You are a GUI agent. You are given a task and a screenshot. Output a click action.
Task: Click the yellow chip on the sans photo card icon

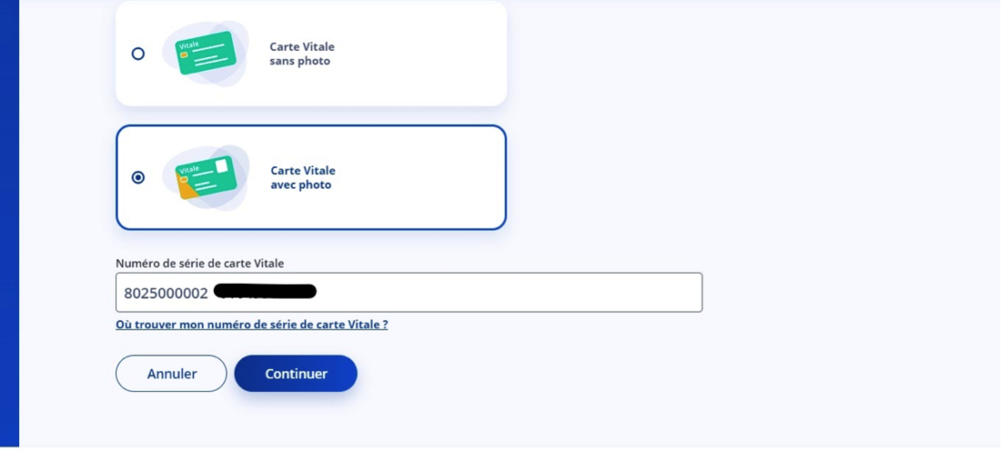click(x=184, y=55)
